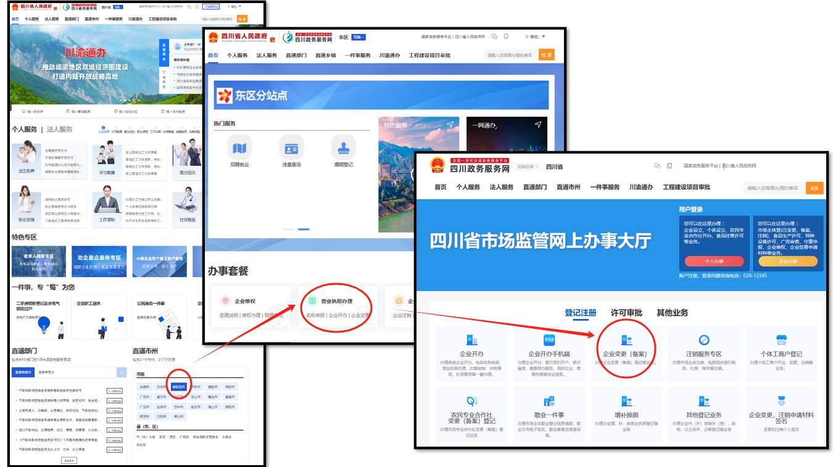Select 个人服务 heading tab in the left window
The height and width of the screenshot is (467, 833).
[24, 129]
